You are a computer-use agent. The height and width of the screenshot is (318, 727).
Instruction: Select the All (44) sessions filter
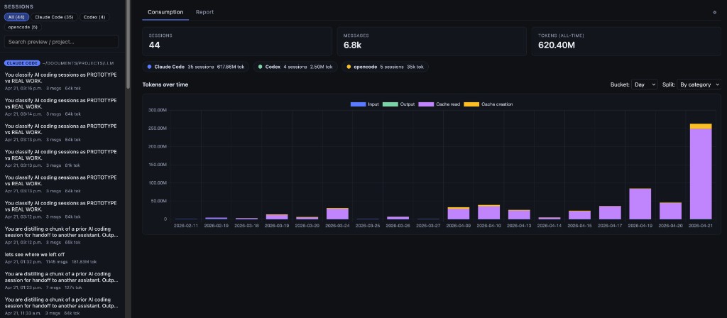(16, 16)
